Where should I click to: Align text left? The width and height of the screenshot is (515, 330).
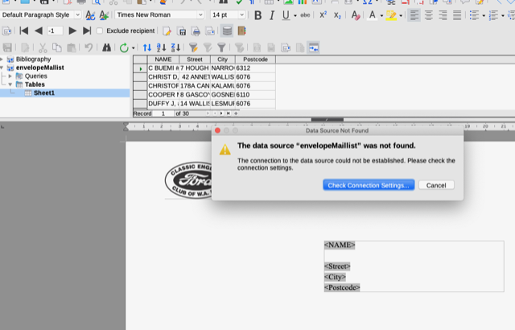click(414, 15)
